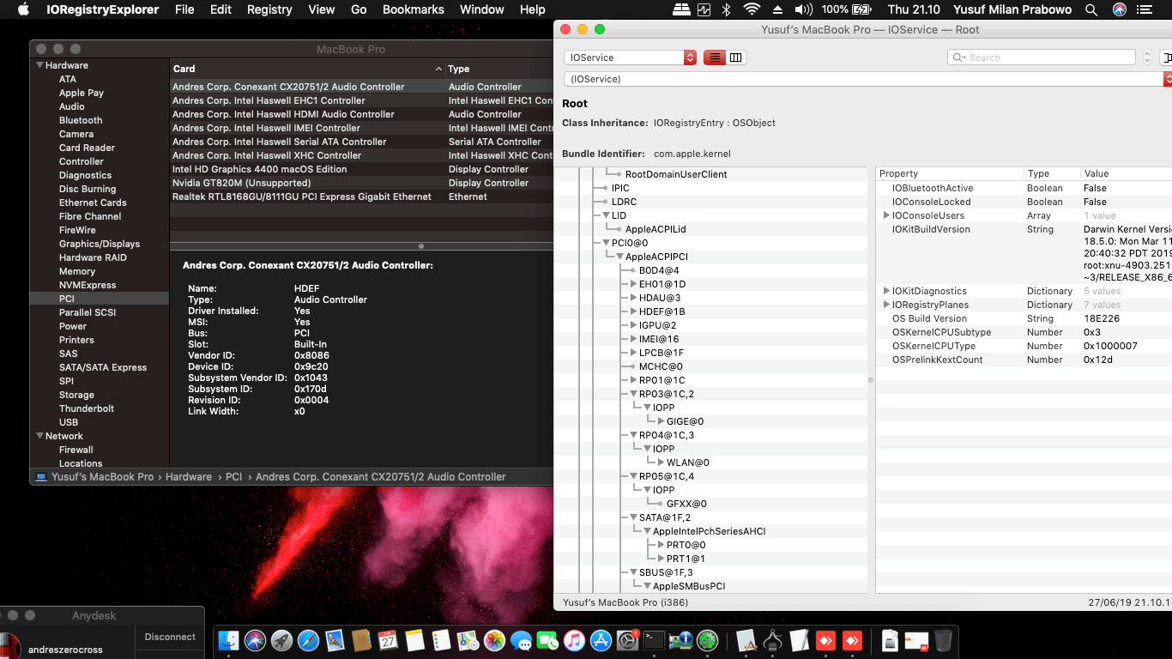Select the IGPU@2 tree node
Image resolution: width=1172 pixels, height=659 pixels.
pyautogui.click(x=657, y=325)
